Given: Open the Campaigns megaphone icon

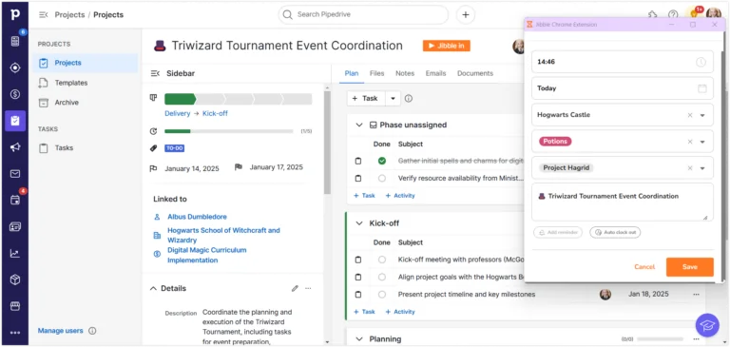Looking at the screenshot, I should tap(15, 147).
